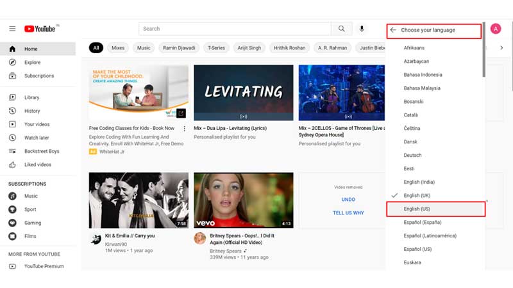Open Britney Spears Oops video thumbnail

tap(244, 200)
